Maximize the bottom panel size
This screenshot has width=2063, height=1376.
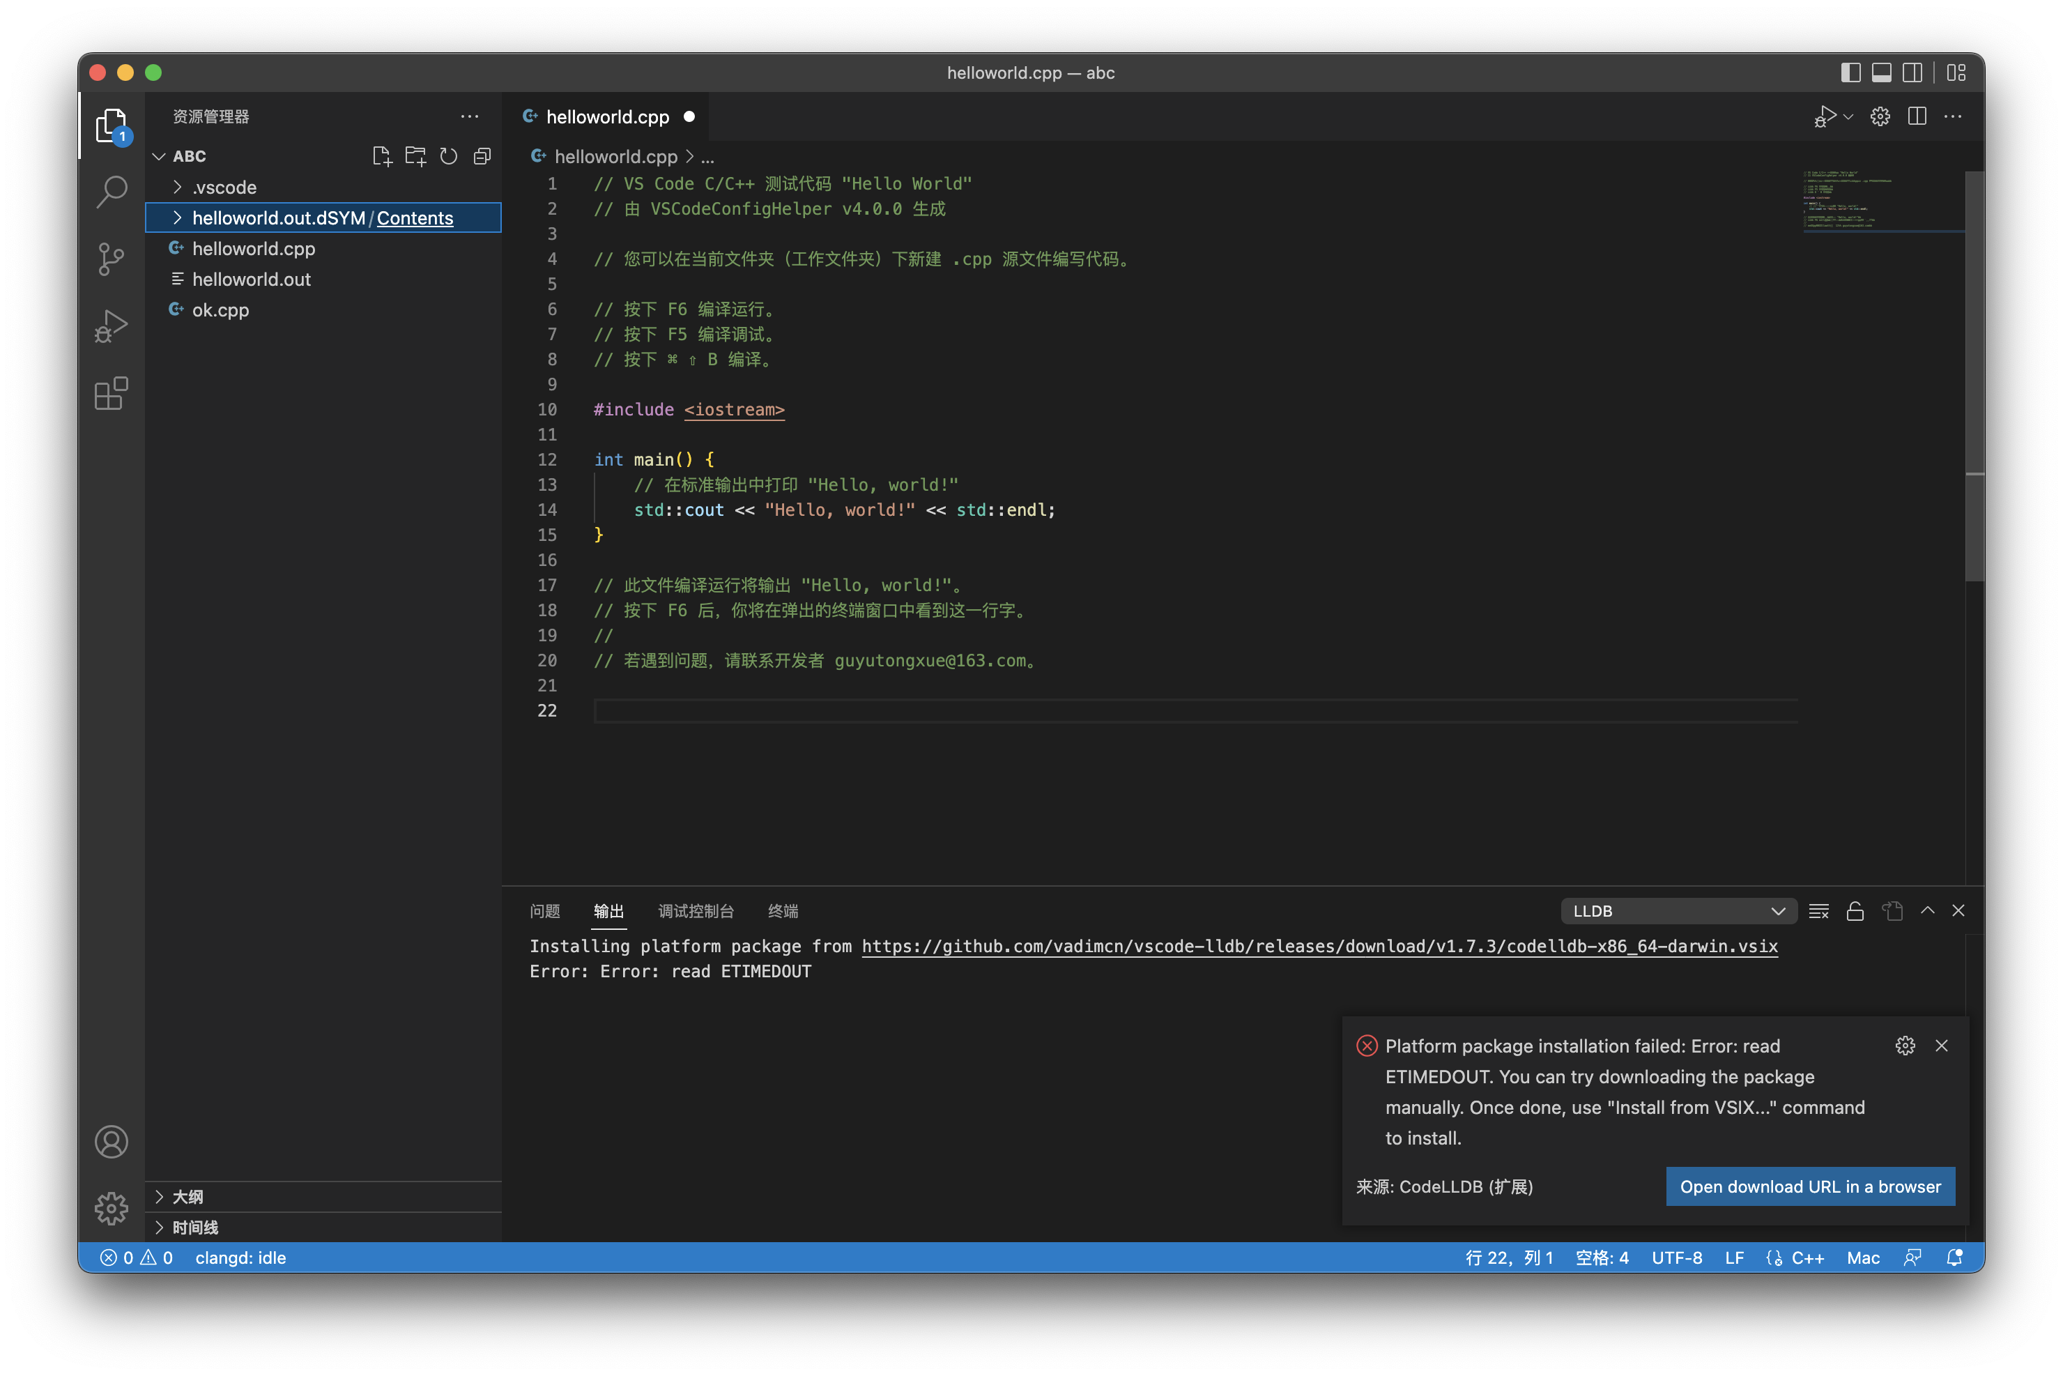pos(1927,911)
